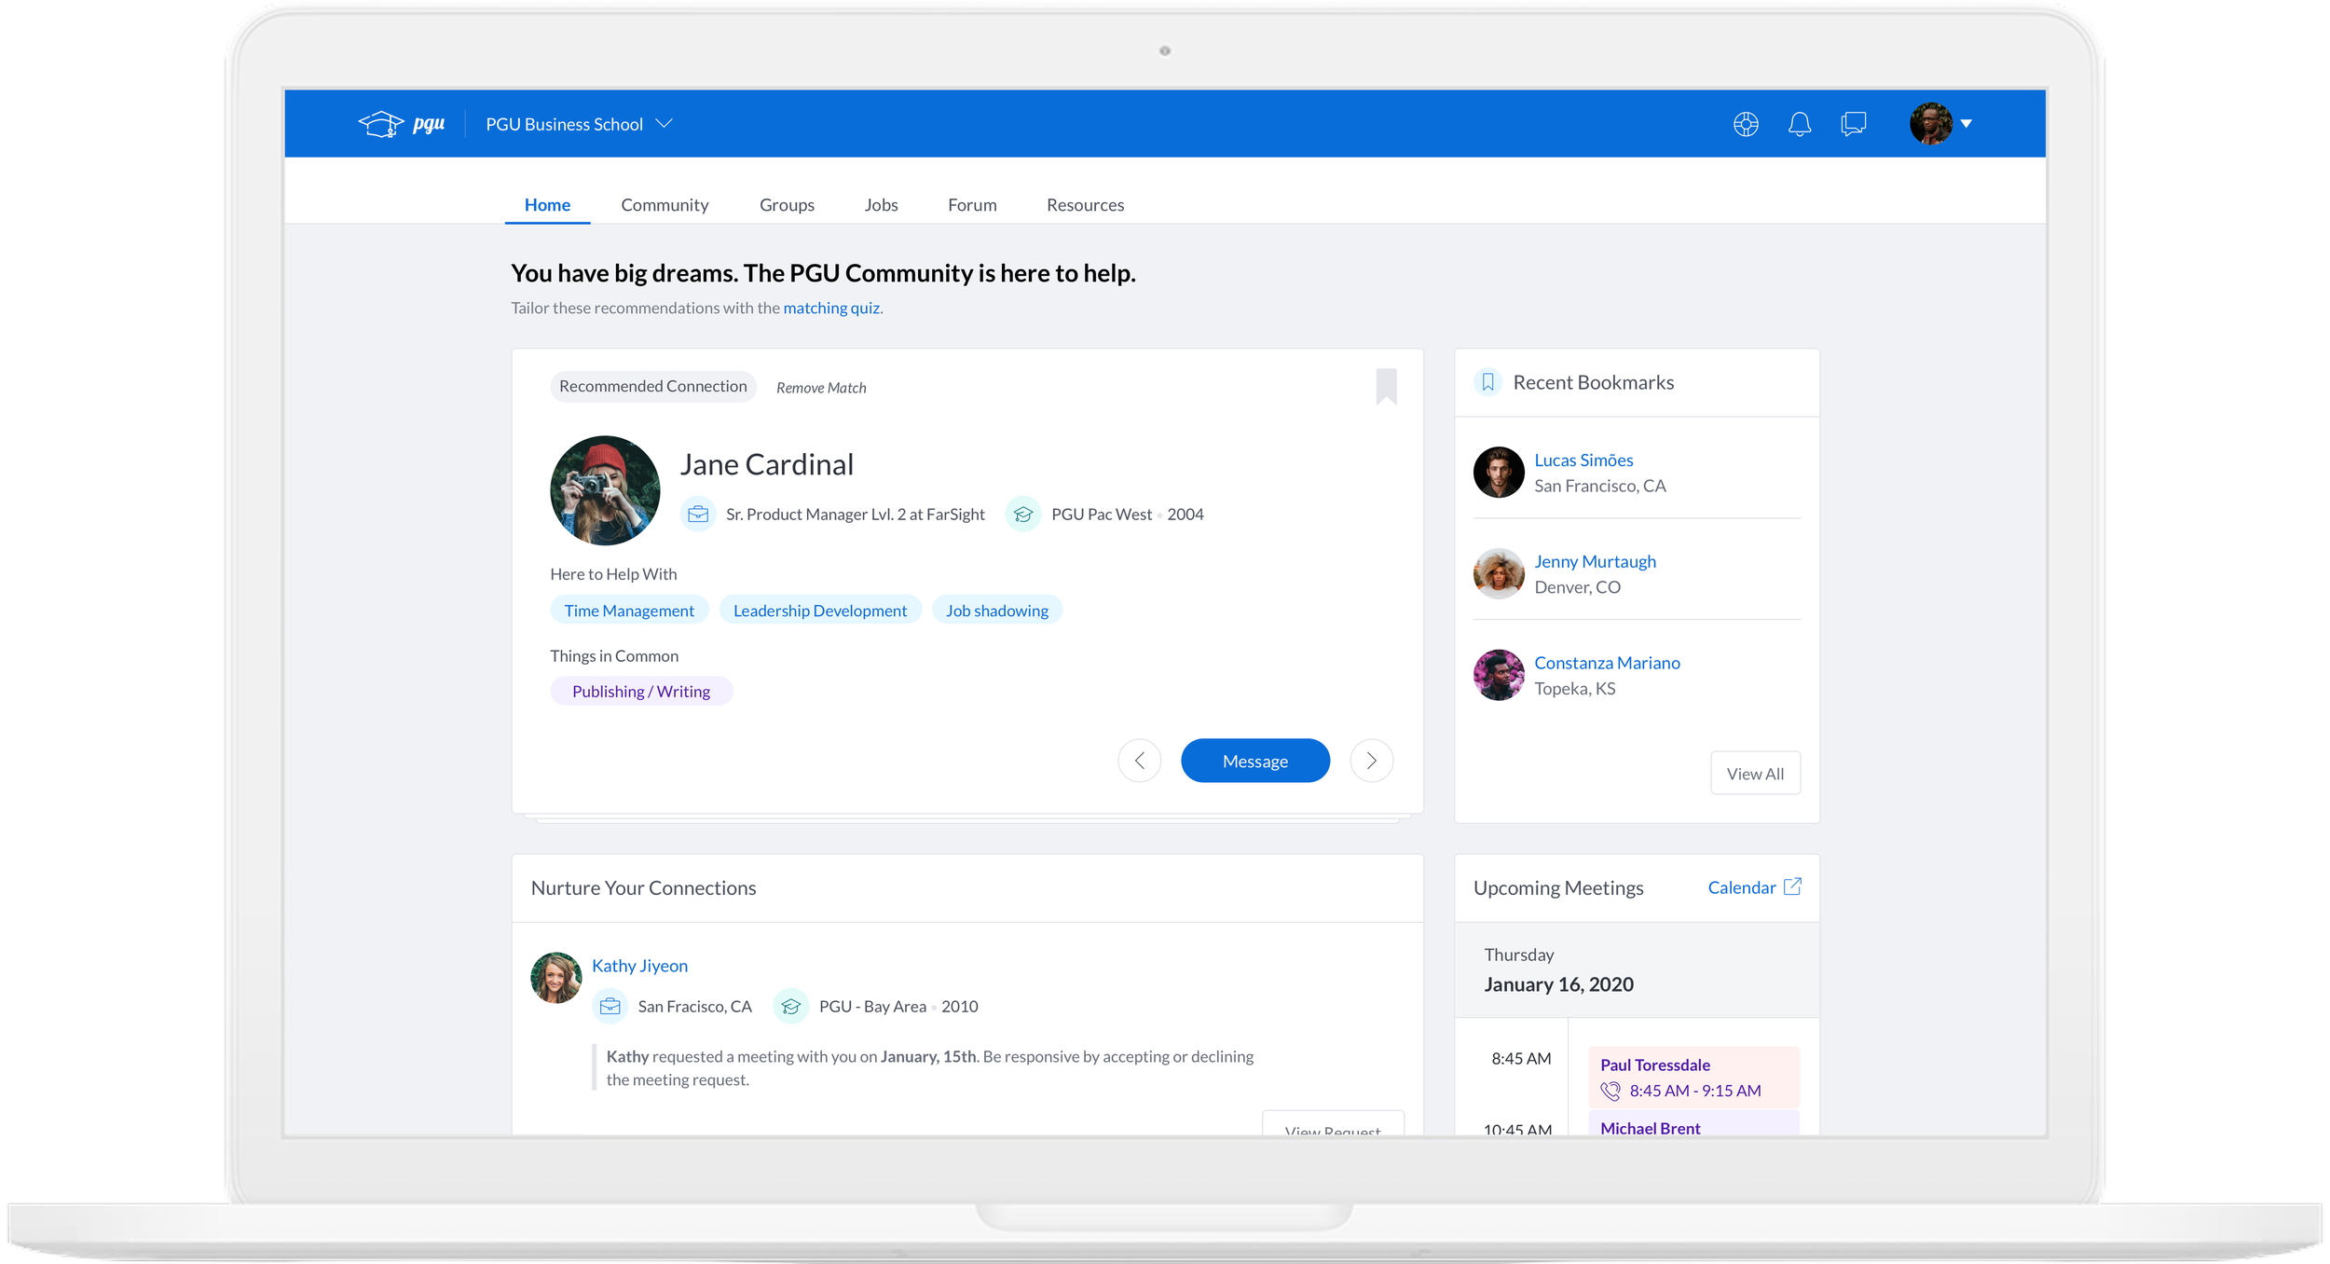2330x1264 pixels.
Task: Open the Jobs tab
Action: 881,205
